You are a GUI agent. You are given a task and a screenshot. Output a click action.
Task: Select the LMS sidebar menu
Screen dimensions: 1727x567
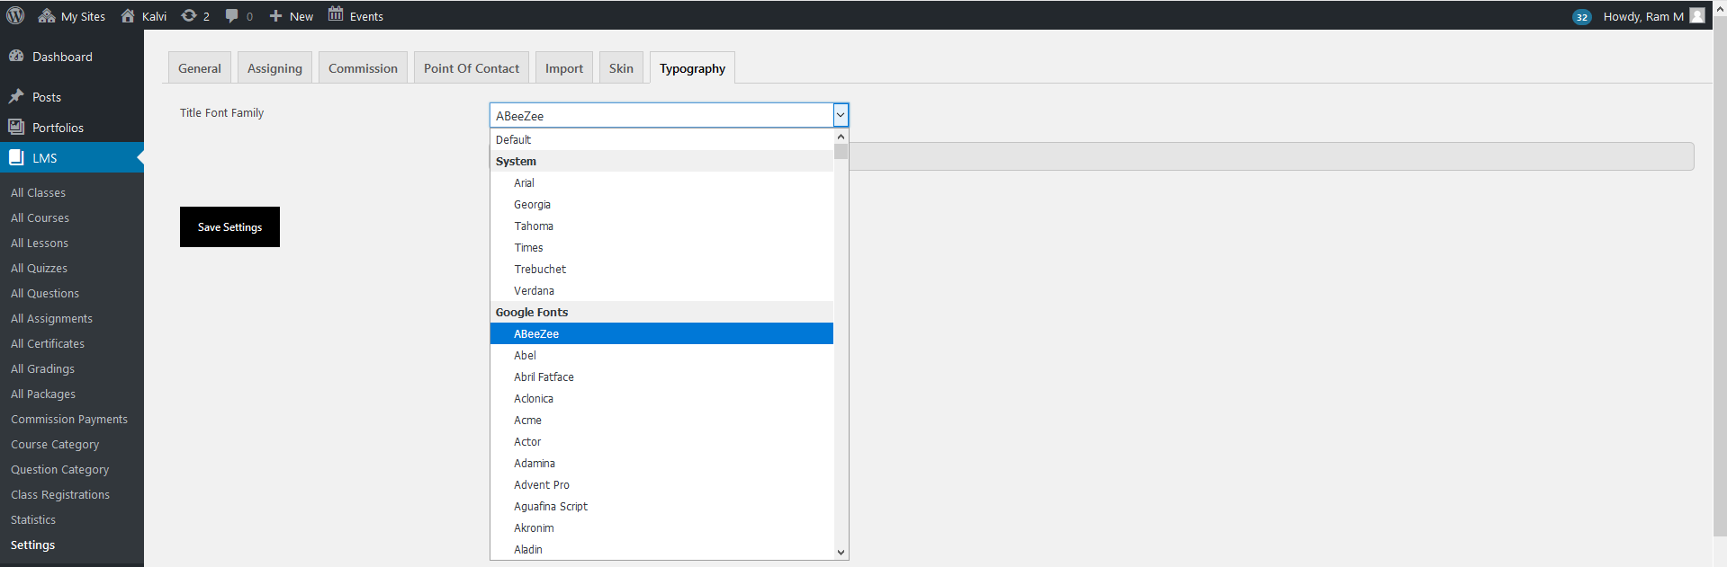pyautogui.click(x=72, y=157)
